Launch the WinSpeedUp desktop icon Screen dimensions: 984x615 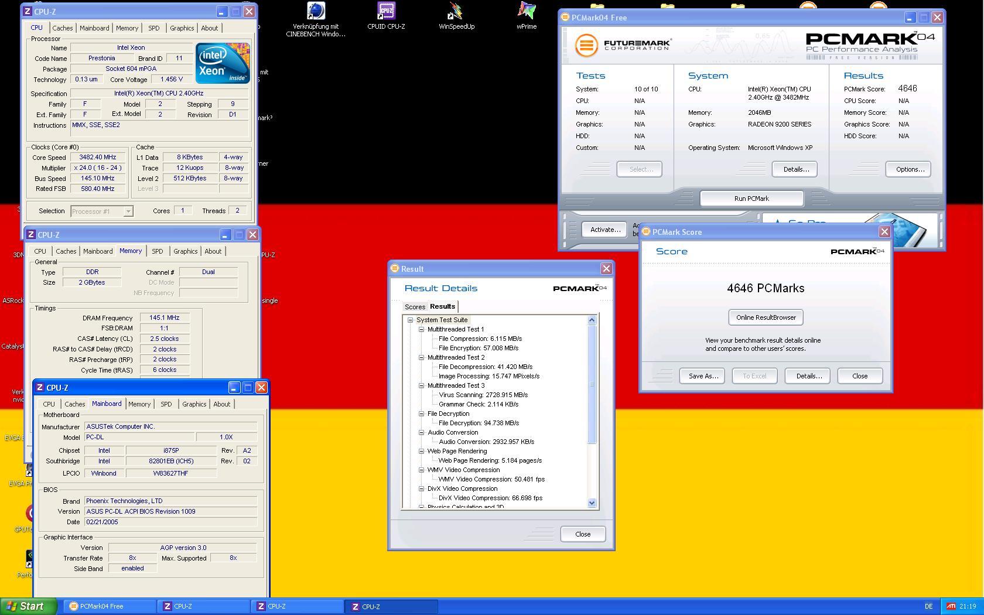[x=456, y=16]
